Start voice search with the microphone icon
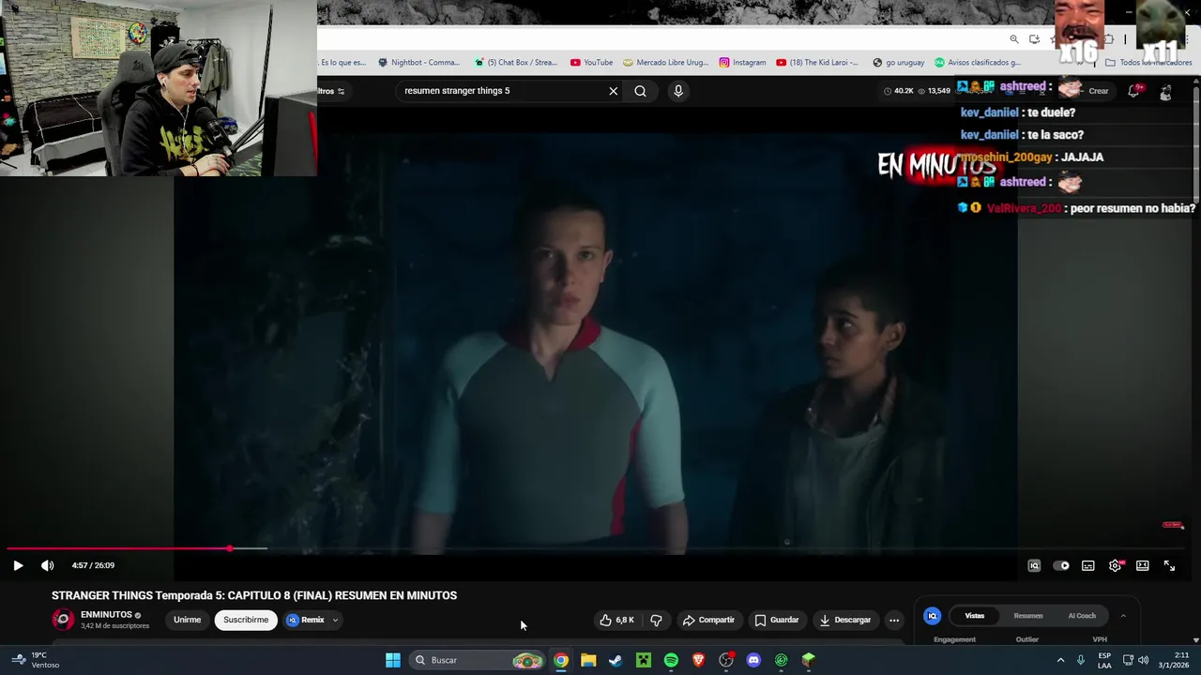This screenshot has width=1201, height=675. click(x=678, y=91)
